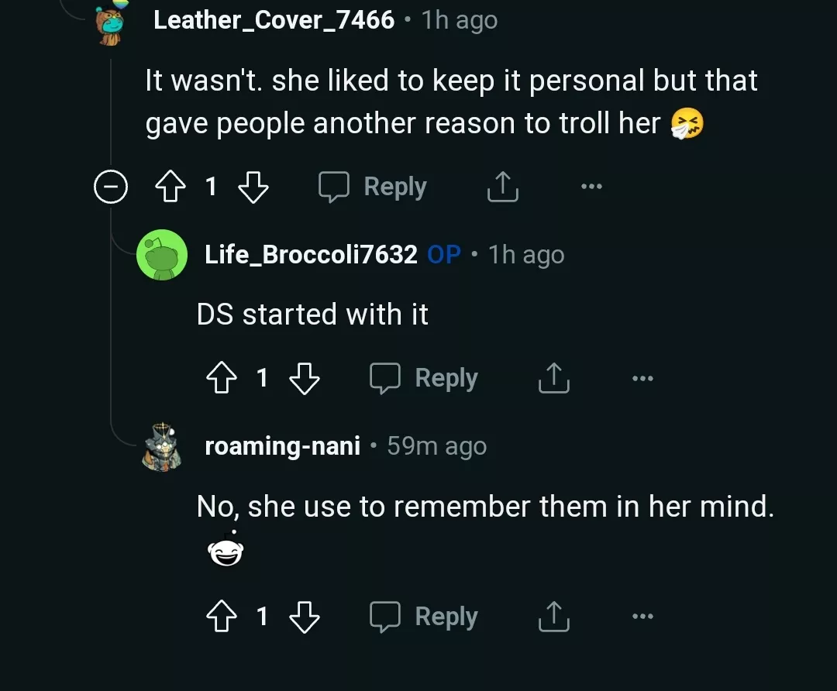Share the 'DS started with it' comment
Screen dimensions: 837x691
click(553, 379)
